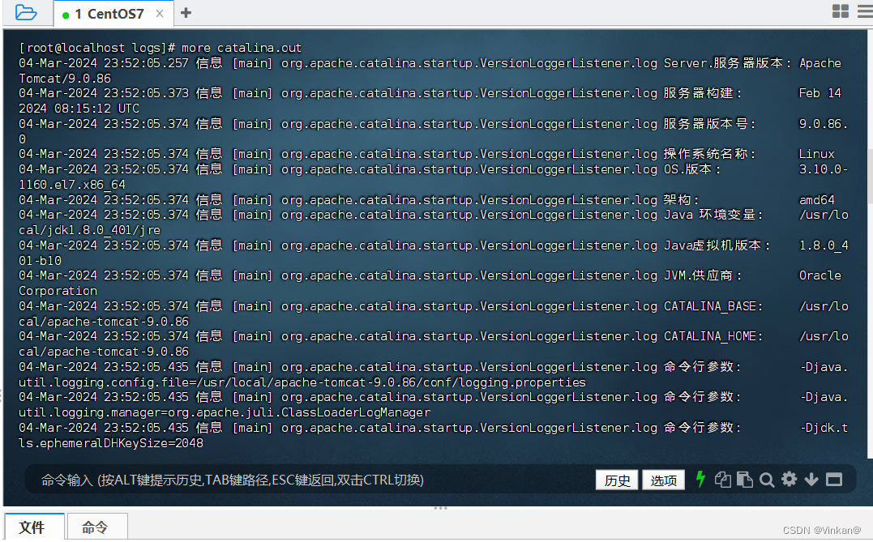Click the 'CATALINA_HOME:' label text

pos(713,336)
